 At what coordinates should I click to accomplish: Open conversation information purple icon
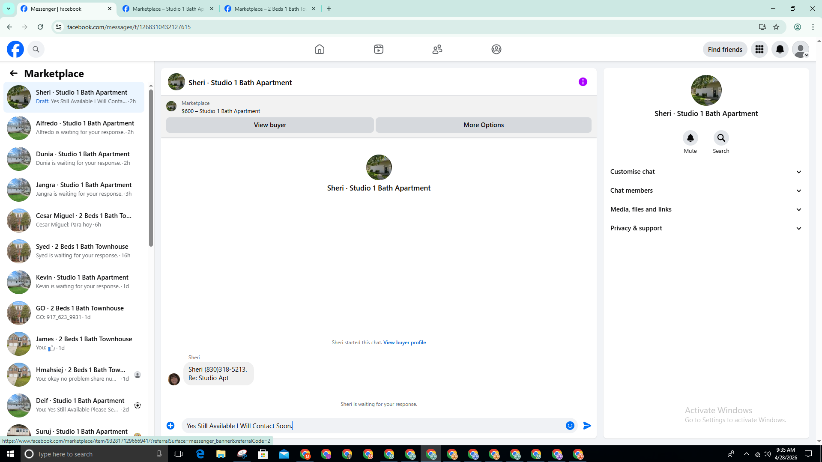583,82
